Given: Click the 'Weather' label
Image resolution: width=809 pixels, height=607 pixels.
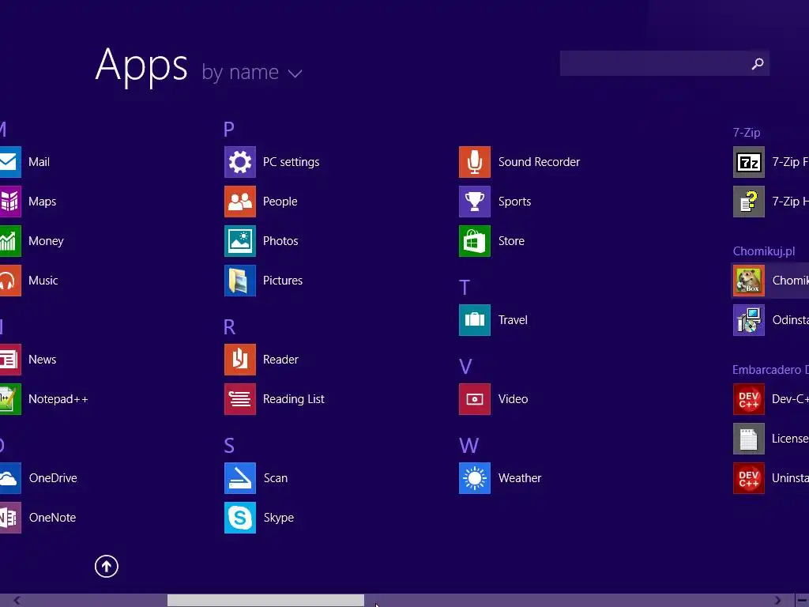Looking at the screenshot, I should coord(520,478).
